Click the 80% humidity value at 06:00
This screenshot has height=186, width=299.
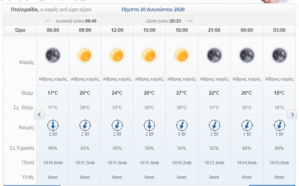pos(53,148)
